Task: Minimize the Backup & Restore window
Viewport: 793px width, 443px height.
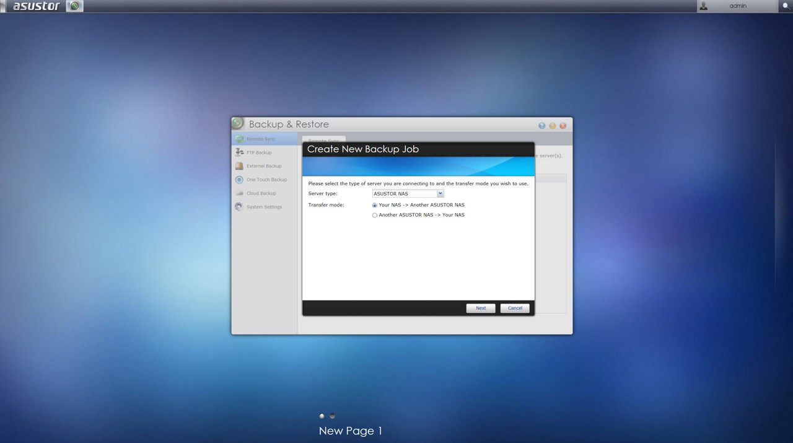Action: coord(553,126)
